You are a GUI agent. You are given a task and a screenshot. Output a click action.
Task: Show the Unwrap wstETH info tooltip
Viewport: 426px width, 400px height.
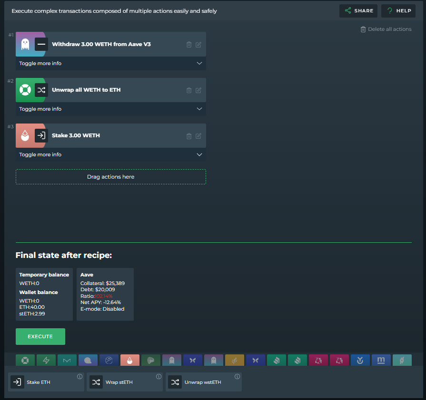[x=237, y=376]
